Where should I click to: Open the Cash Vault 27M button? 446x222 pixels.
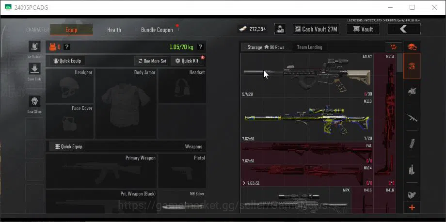pos(316,29)
